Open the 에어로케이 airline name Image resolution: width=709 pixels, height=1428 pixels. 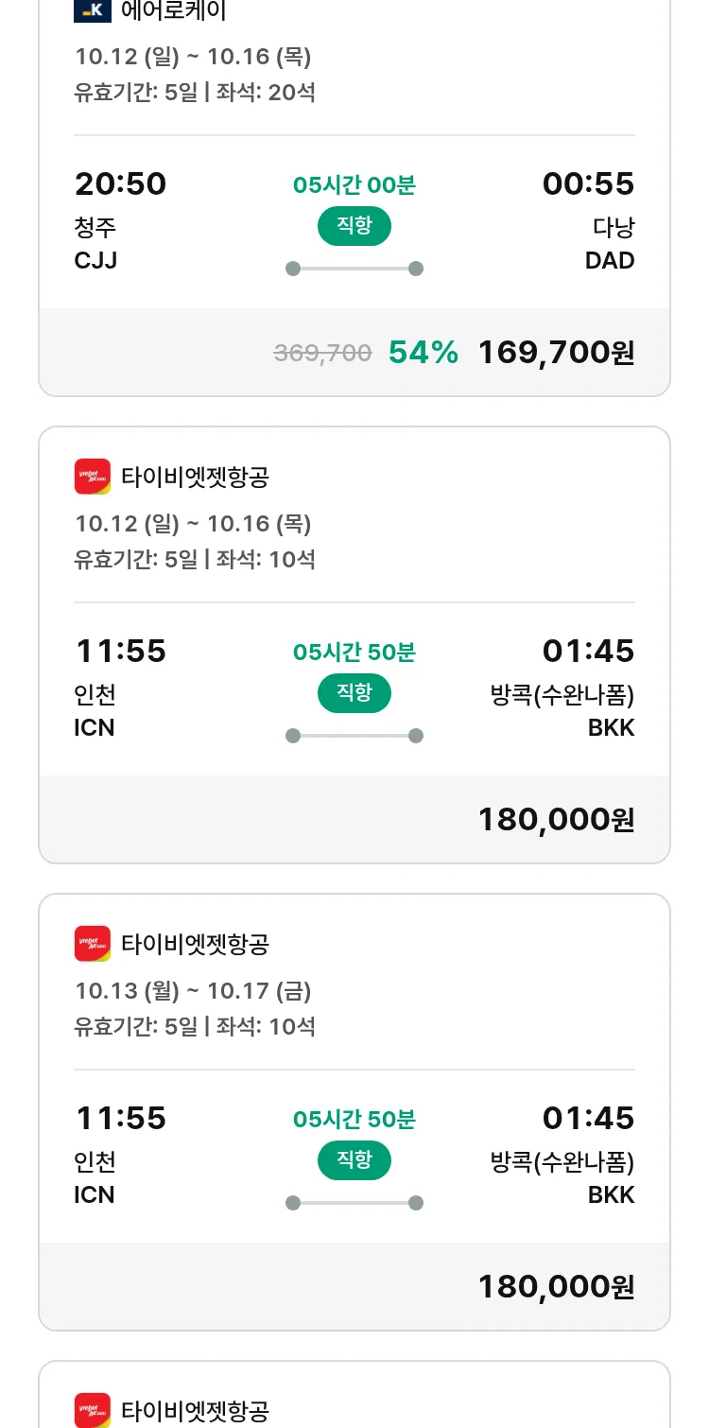(174, 11)
